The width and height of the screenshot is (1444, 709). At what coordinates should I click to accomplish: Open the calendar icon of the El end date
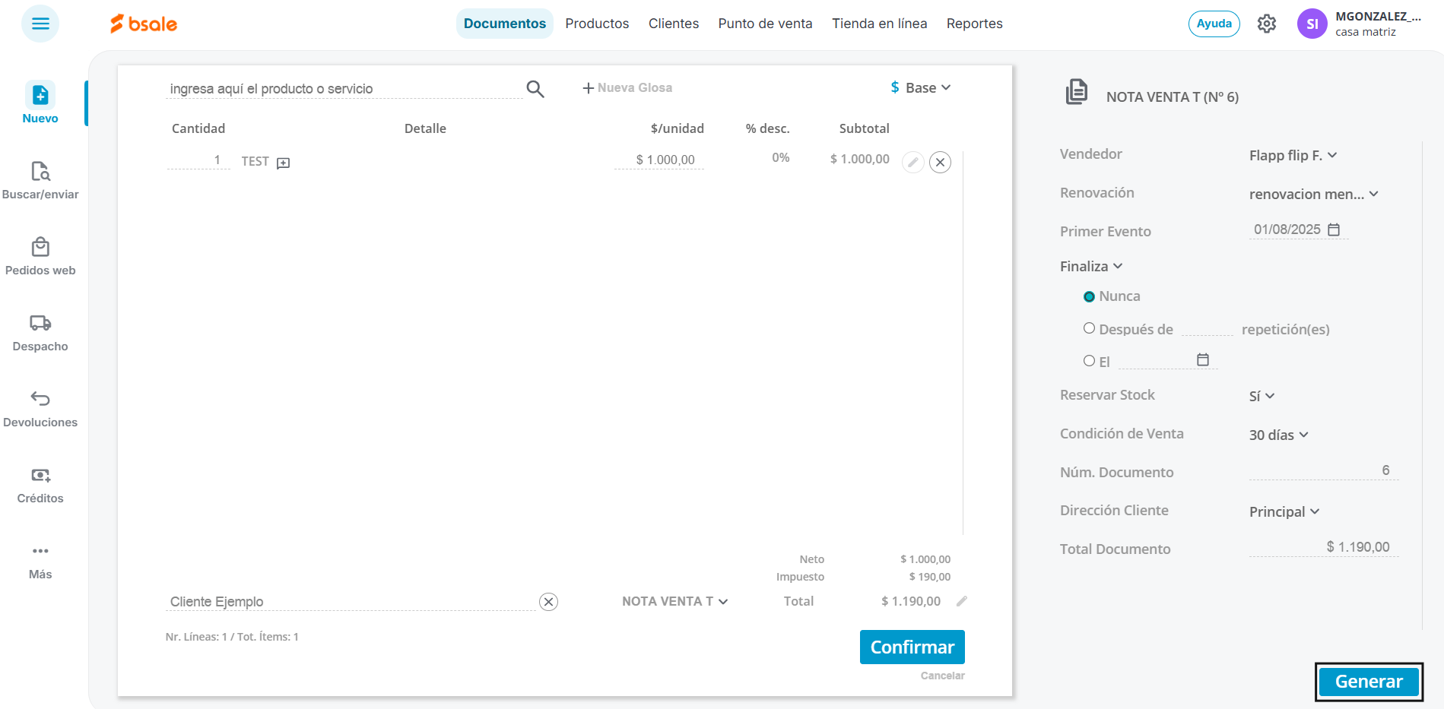[x=1203, y=359]
